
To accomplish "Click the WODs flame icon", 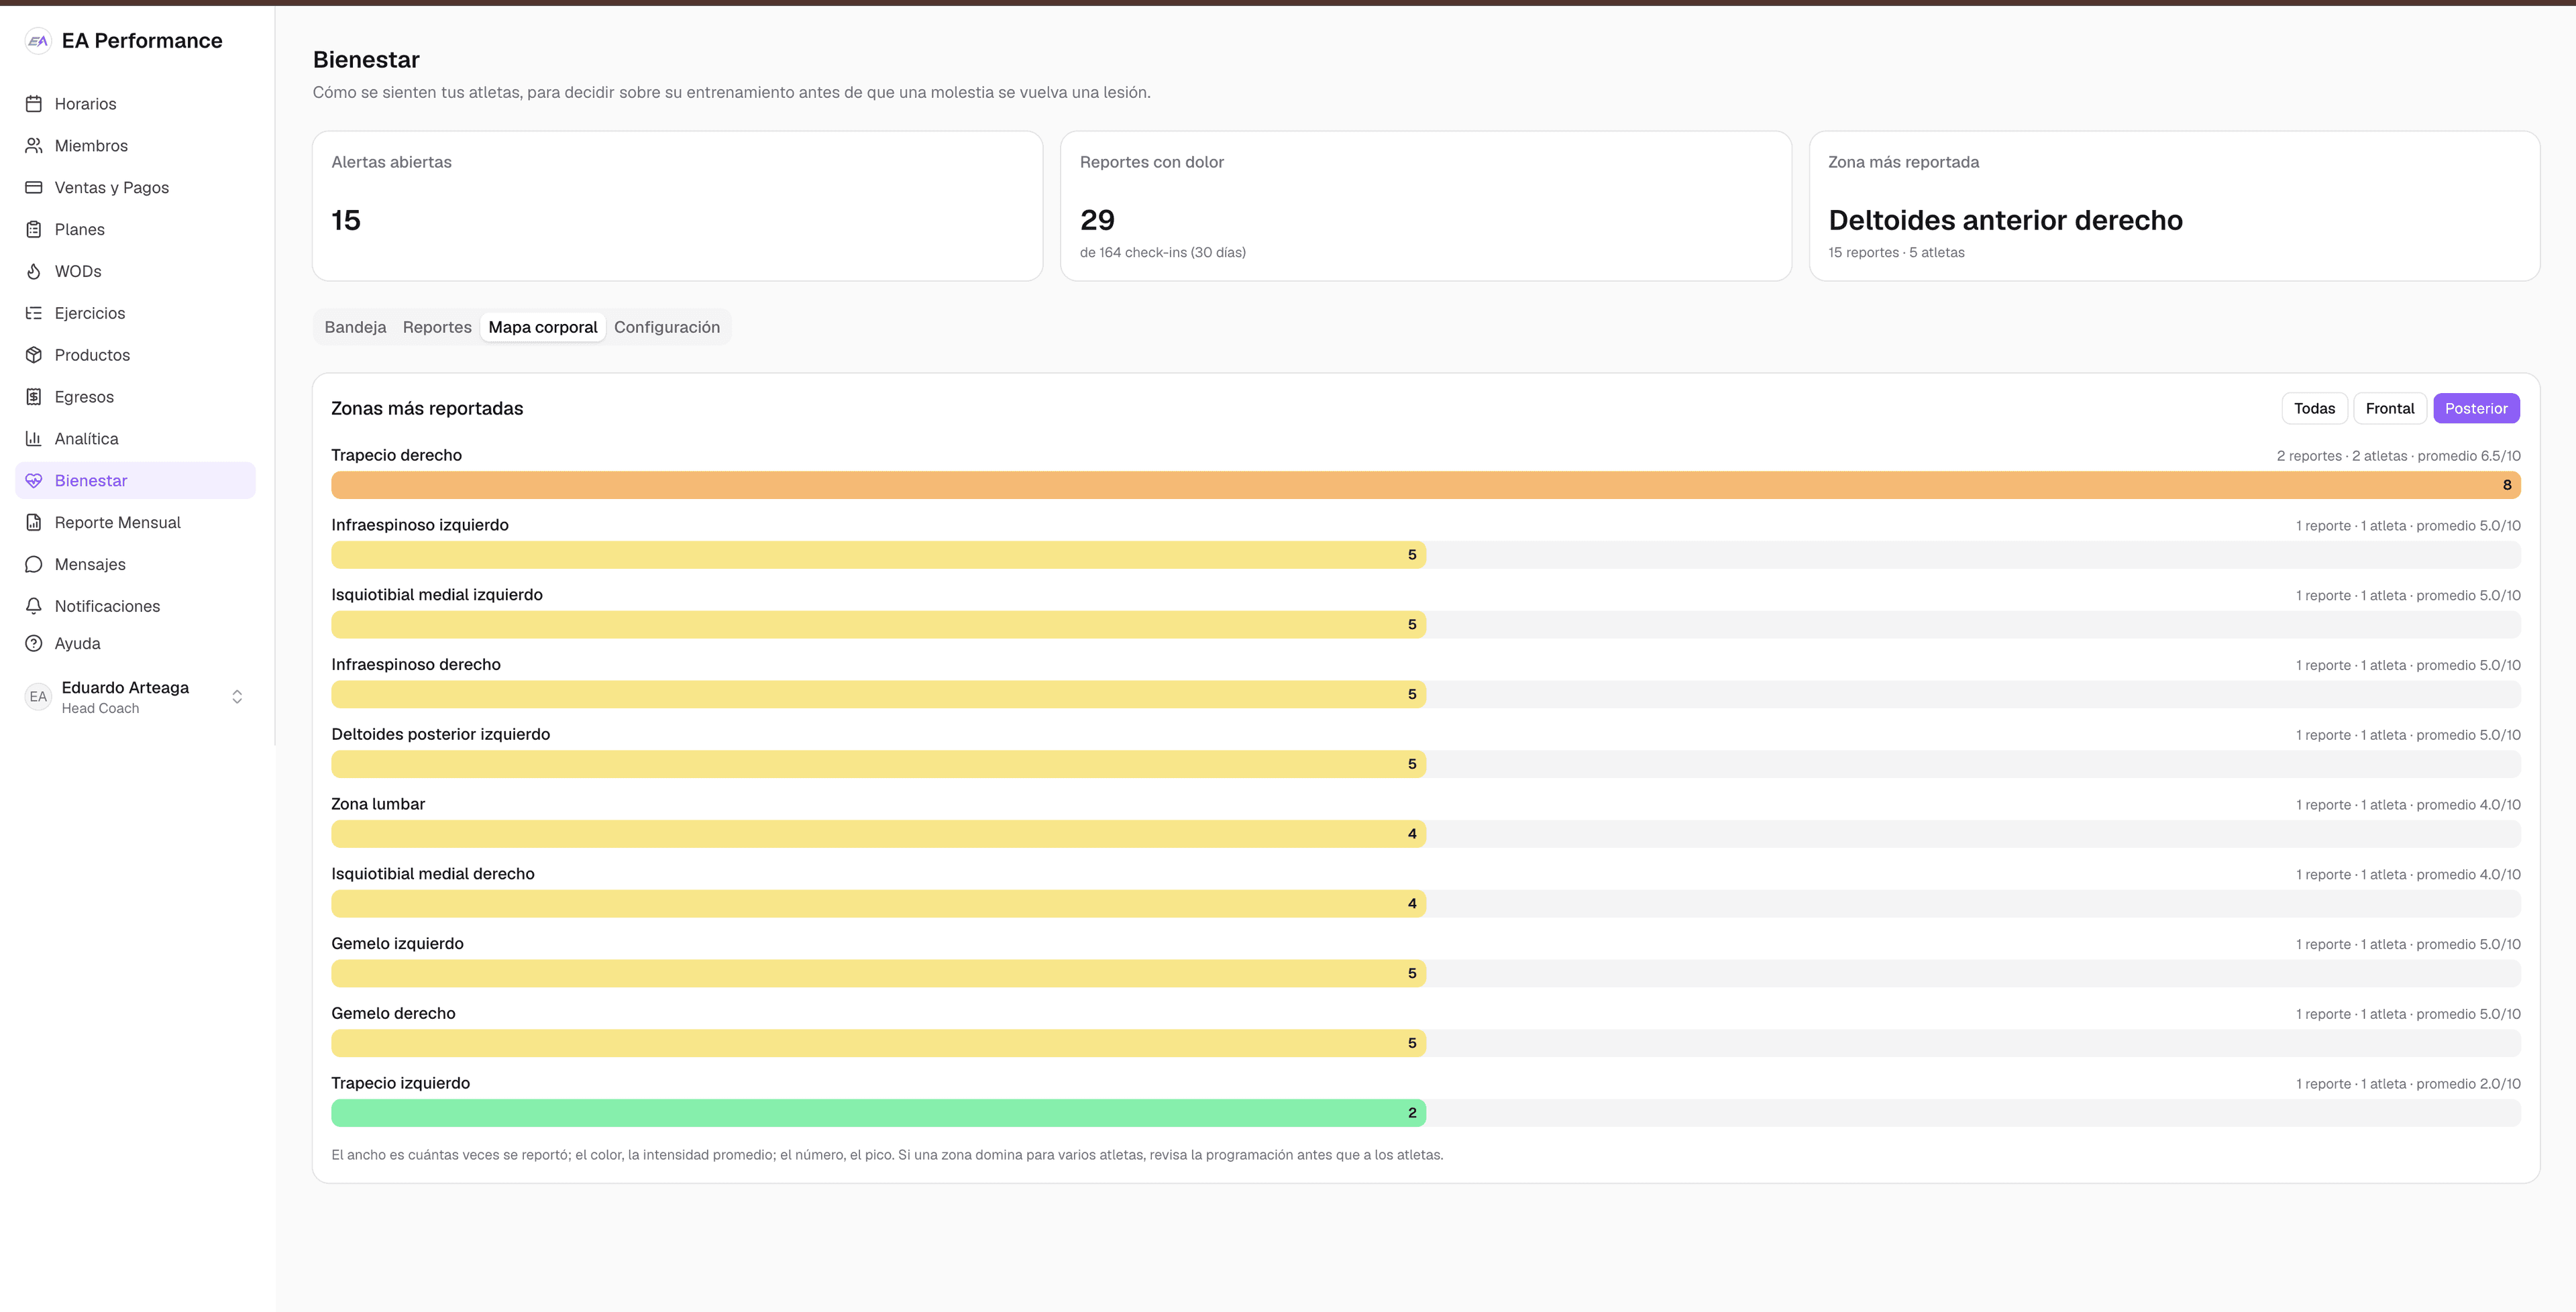I will coord(34,272).
